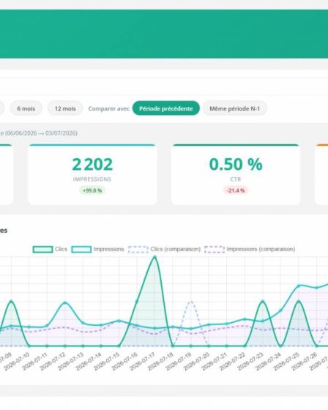Click the Comparer avec label

[109, 108]
